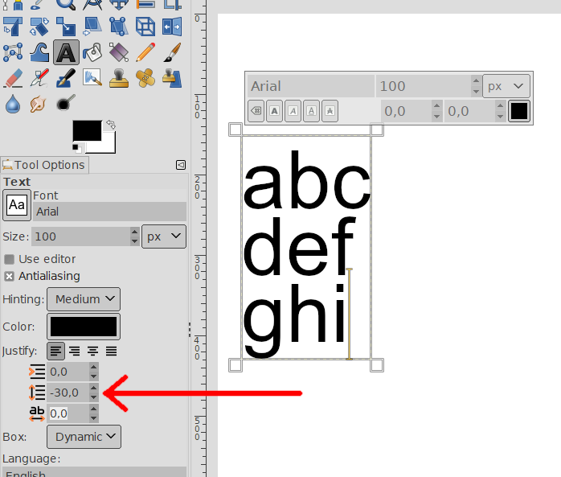Toggle italic in on-canvas text toolbar
This screenshot has width=561, height=477.
click(293, 111)
